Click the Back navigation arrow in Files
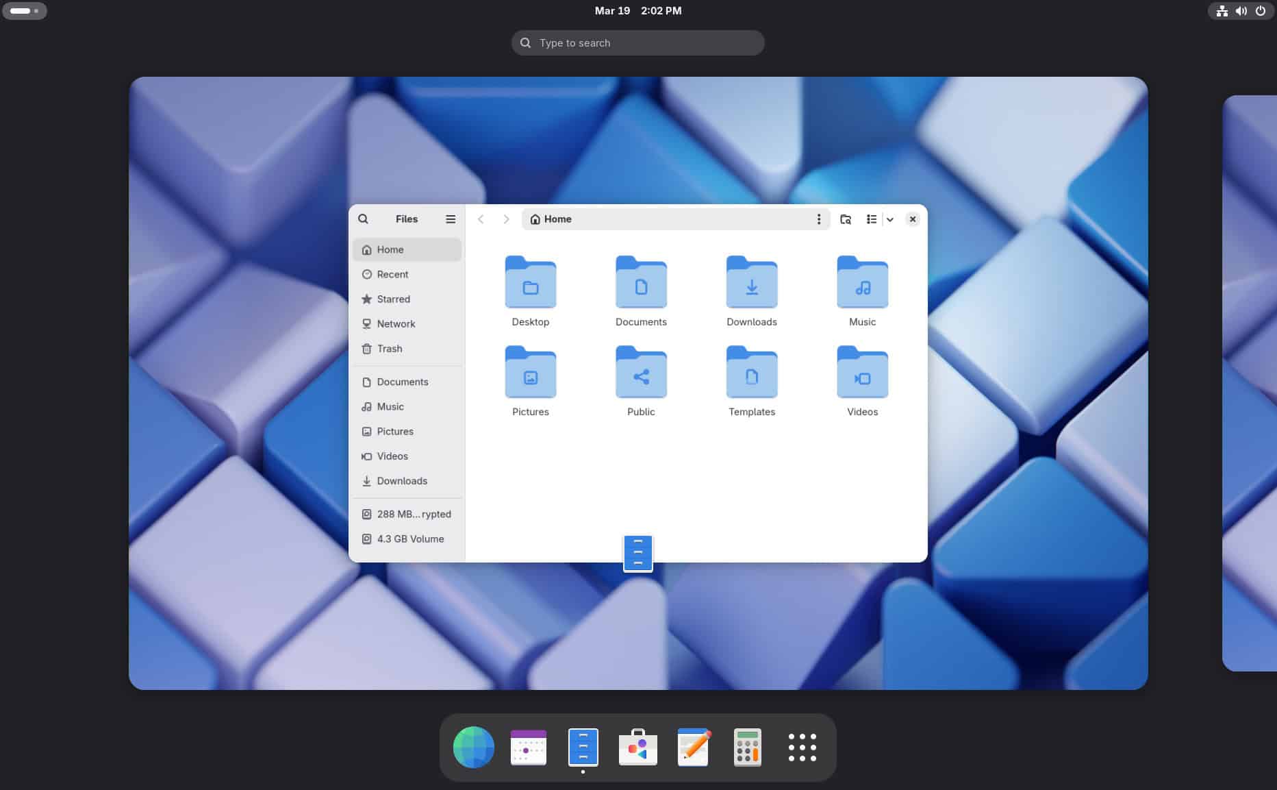Screen dimensions: 1277x790 click(481, 219)
